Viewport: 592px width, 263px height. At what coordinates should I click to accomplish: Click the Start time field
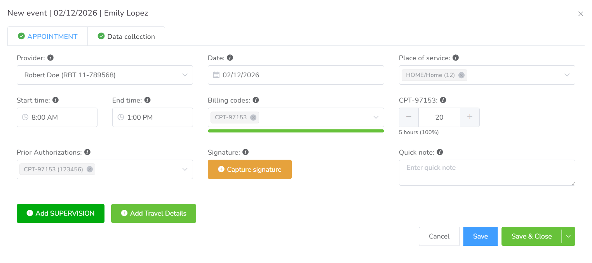point(57,117)
